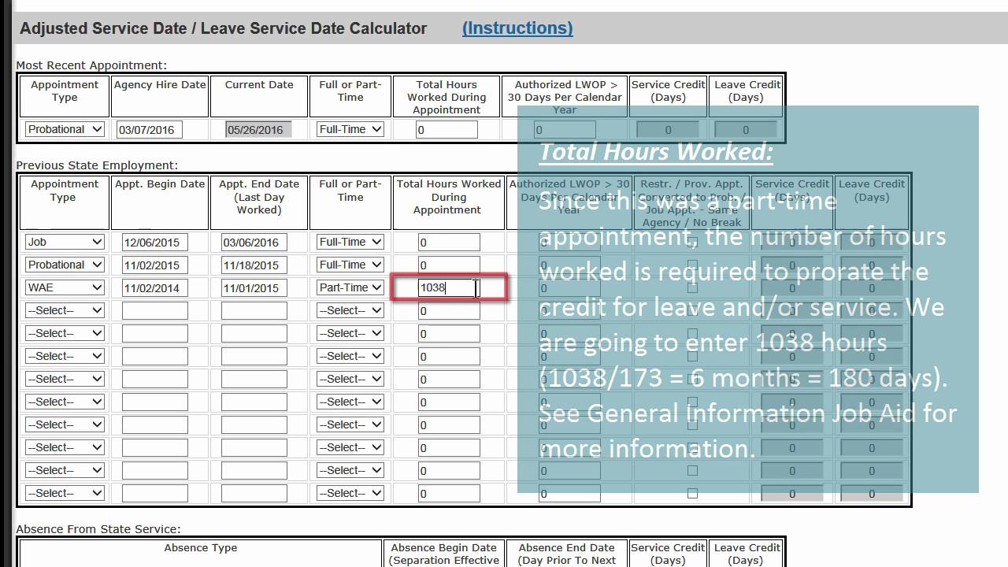Screen dimensions: 1008x567
Task: Click empty end date field directly below 11/01/2015
Action: point(254,311)
